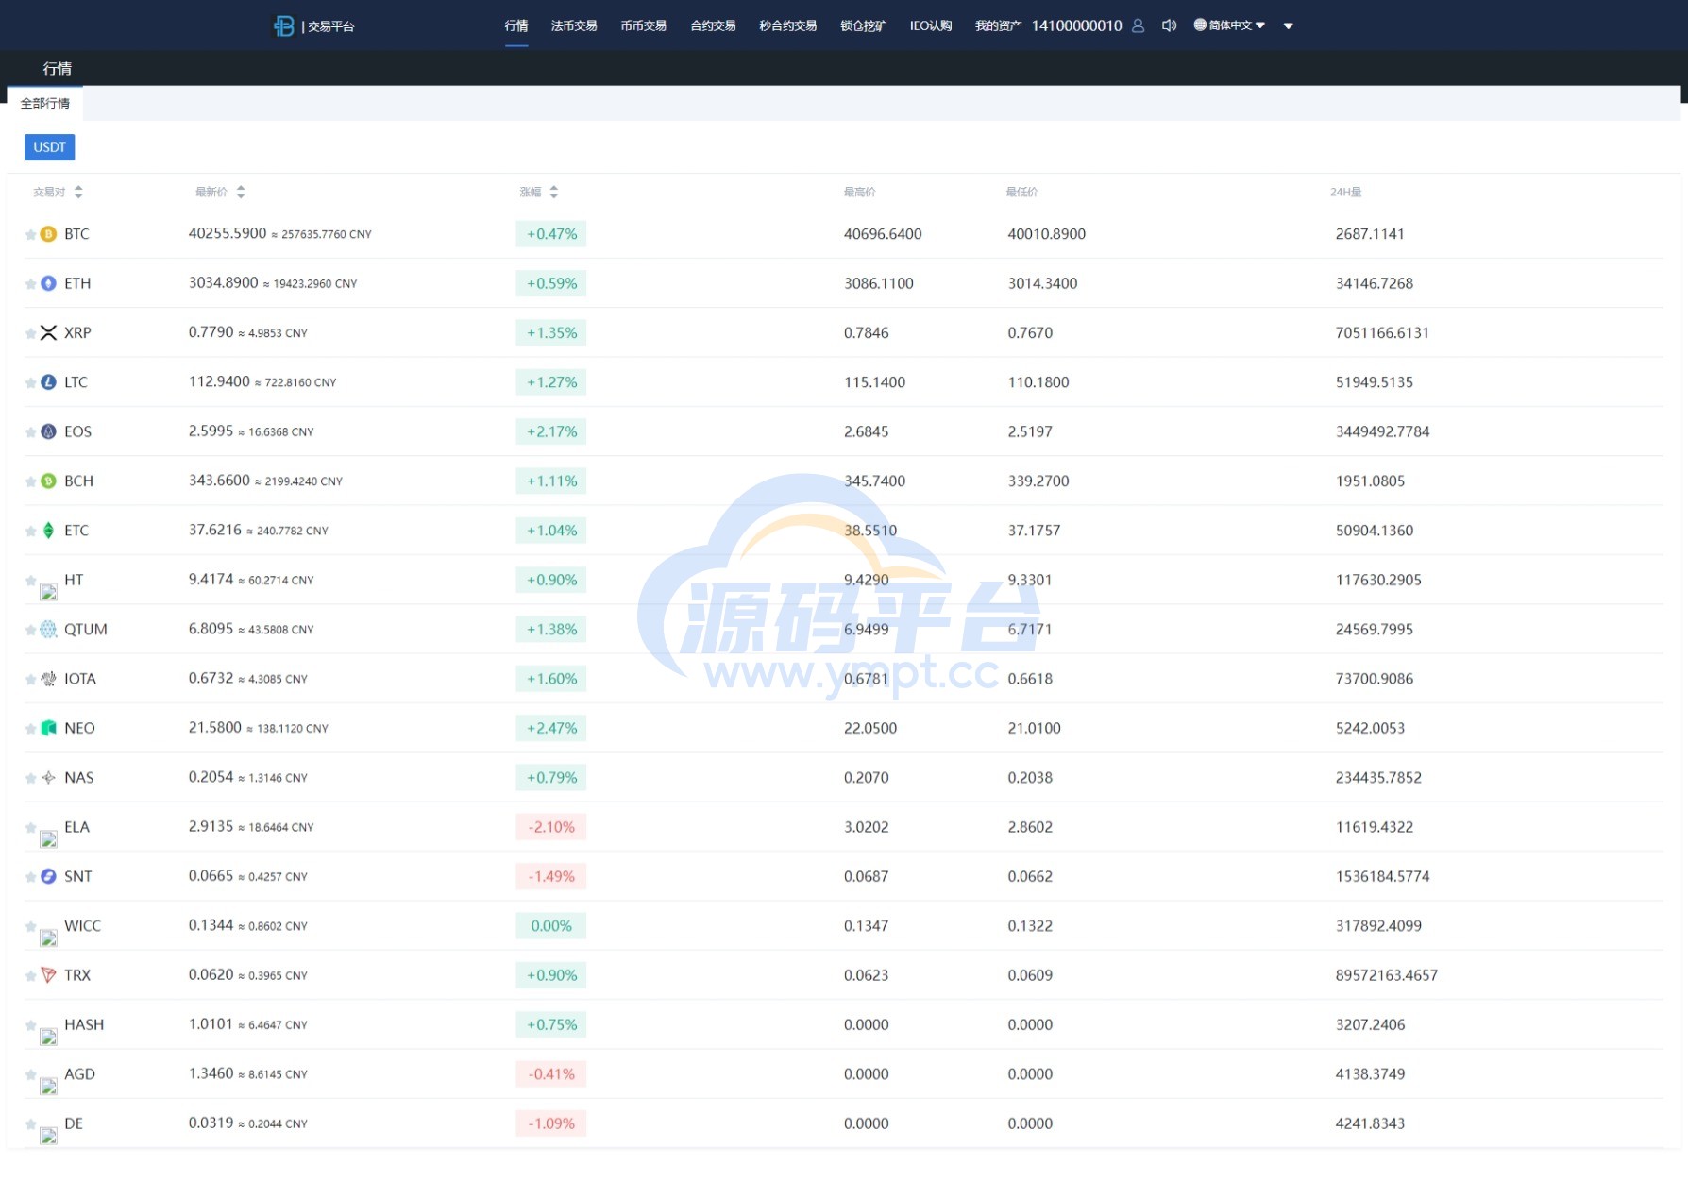Screen dimensions: 1688x1182
Task: Click the NEO +2.47% change badge
Action: point(551,728)
